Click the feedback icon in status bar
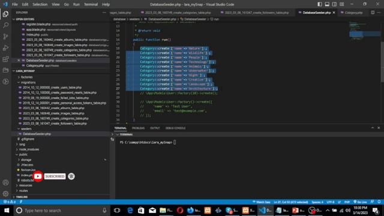The image size is (384, 216). tap(372, 202)
